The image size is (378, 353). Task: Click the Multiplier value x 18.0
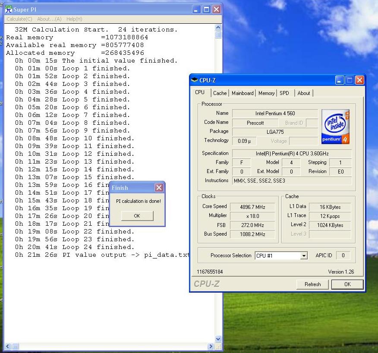click(x=252, y=216)
